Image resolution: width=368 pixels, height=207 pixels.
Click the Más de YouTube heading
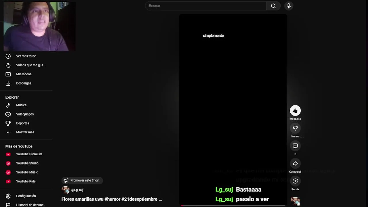[x=19, y=146]
